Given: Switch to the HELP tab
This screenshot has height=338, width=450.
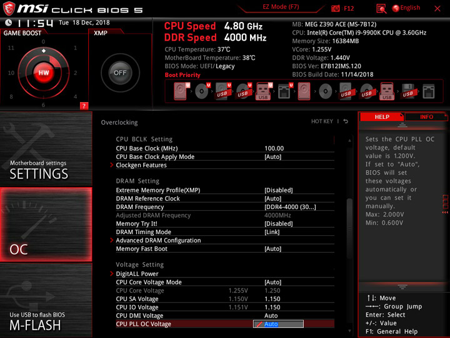Looking at the screenshot, I should click(382, 116).
